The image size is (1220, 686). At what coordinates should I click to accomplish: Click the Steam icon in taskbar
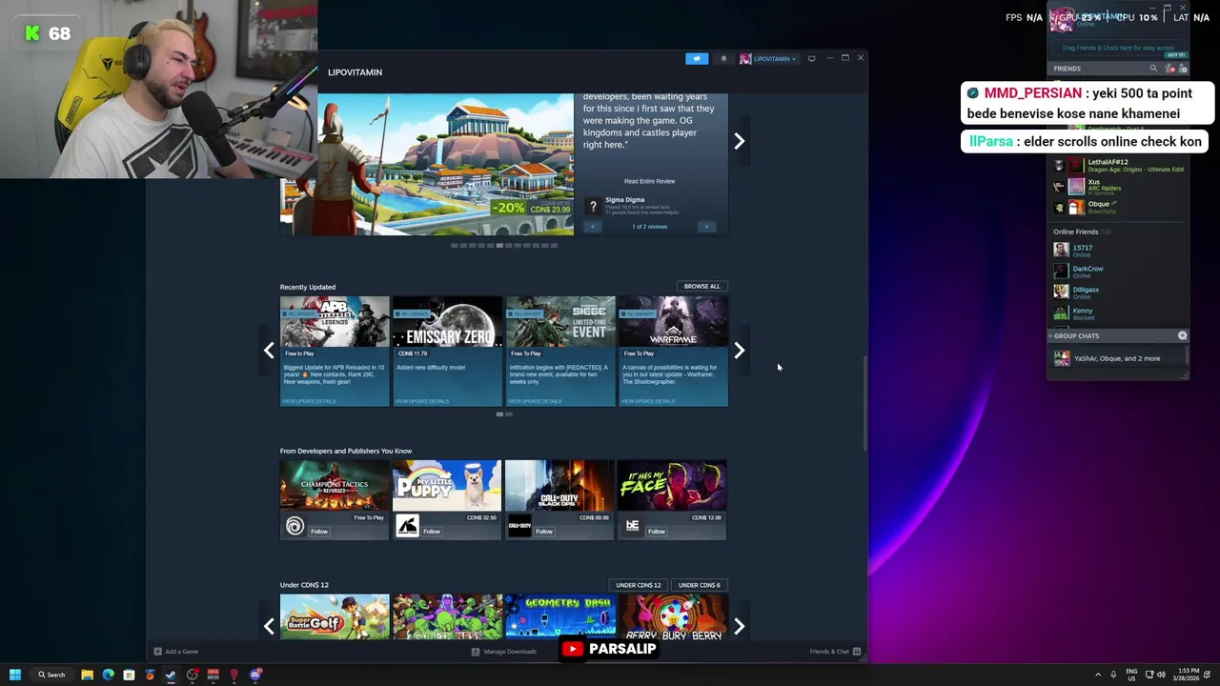pos(171,675)
